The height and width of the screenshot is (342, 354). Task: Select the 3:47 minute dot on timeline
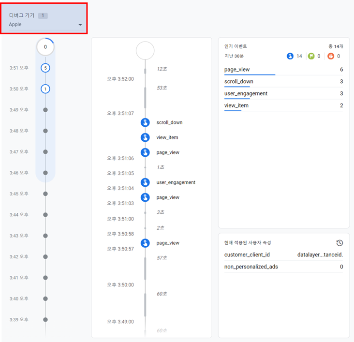45,152
